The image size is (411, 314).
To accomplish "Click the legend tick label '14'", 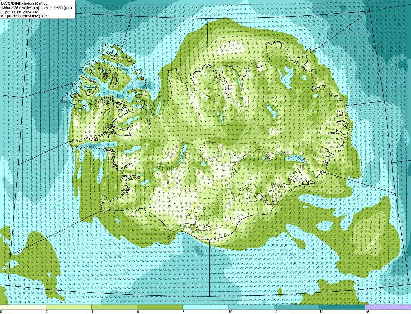I will pyautogui.click(x=321, y=312).
